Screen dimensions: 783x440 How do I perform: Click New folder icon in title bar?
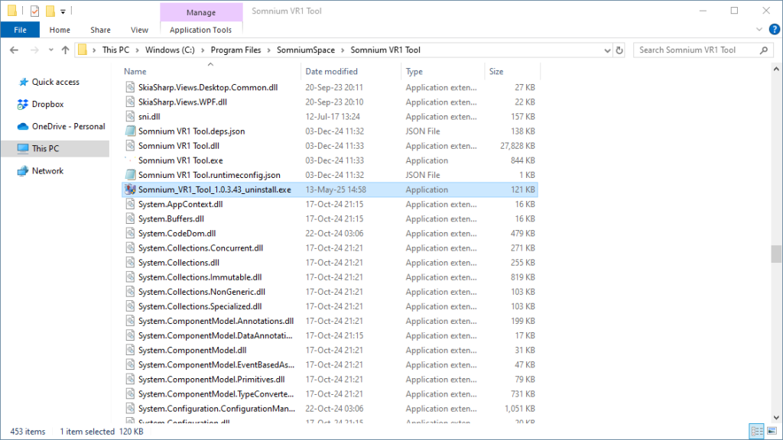(50, 11)
